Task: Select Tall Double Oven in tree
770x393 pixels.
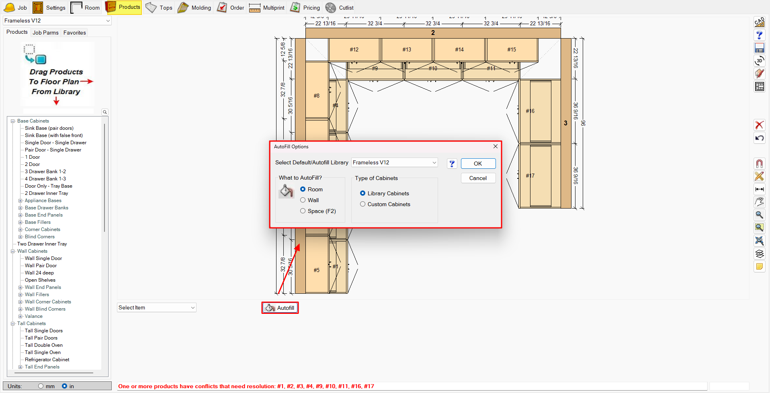Action: click(44, 345)
